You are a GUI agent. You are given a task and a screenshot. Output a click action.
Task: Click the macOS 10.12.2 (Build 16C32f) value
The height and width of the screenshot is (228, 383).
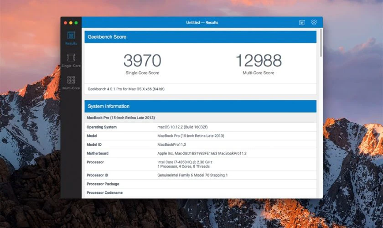pos(182,127)
